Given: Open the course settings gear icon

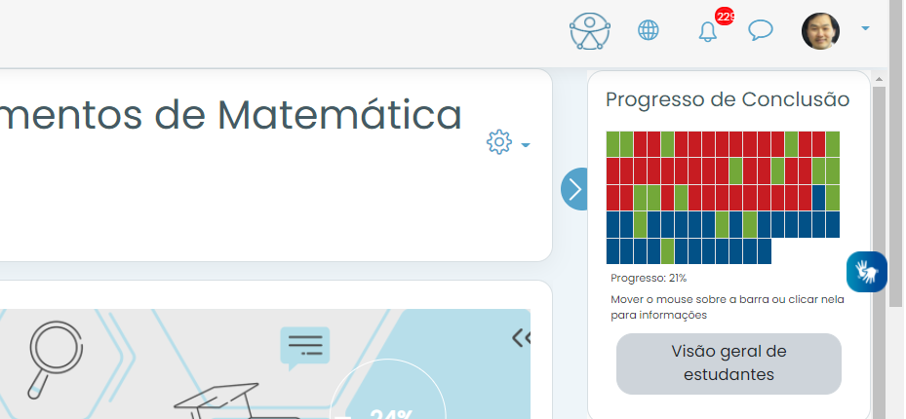Looking at the screenshot, I should [498, 142].
